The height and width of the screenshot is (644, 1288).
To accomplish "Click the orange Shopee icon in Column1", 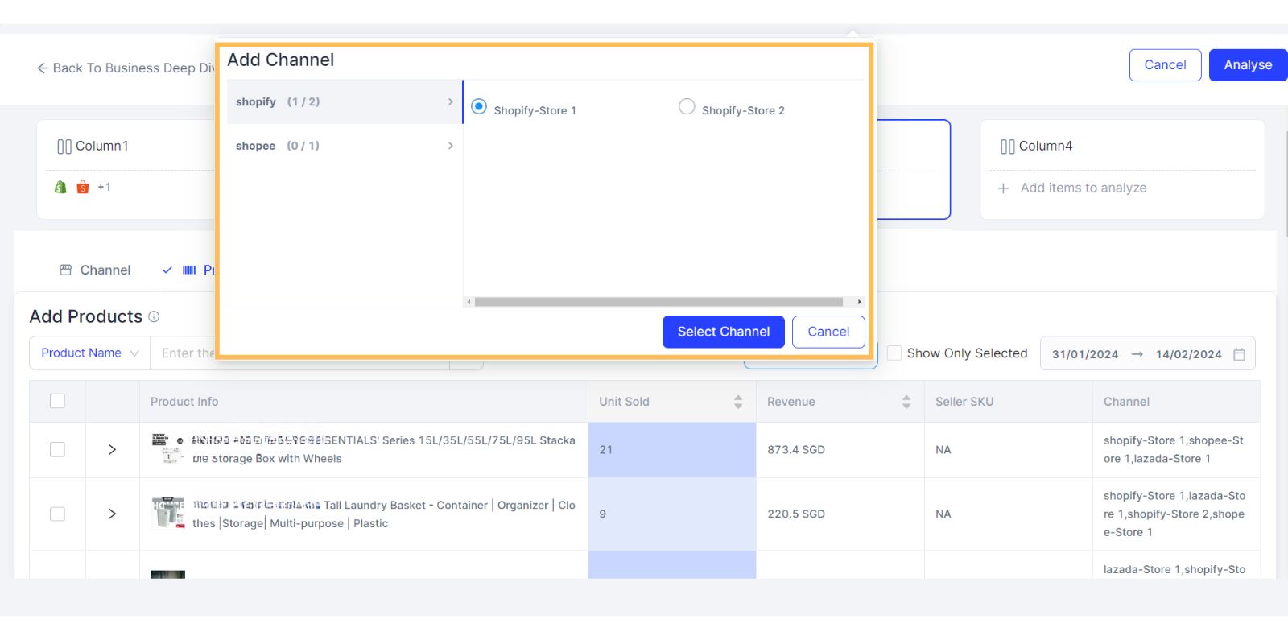I will point(82,187).
